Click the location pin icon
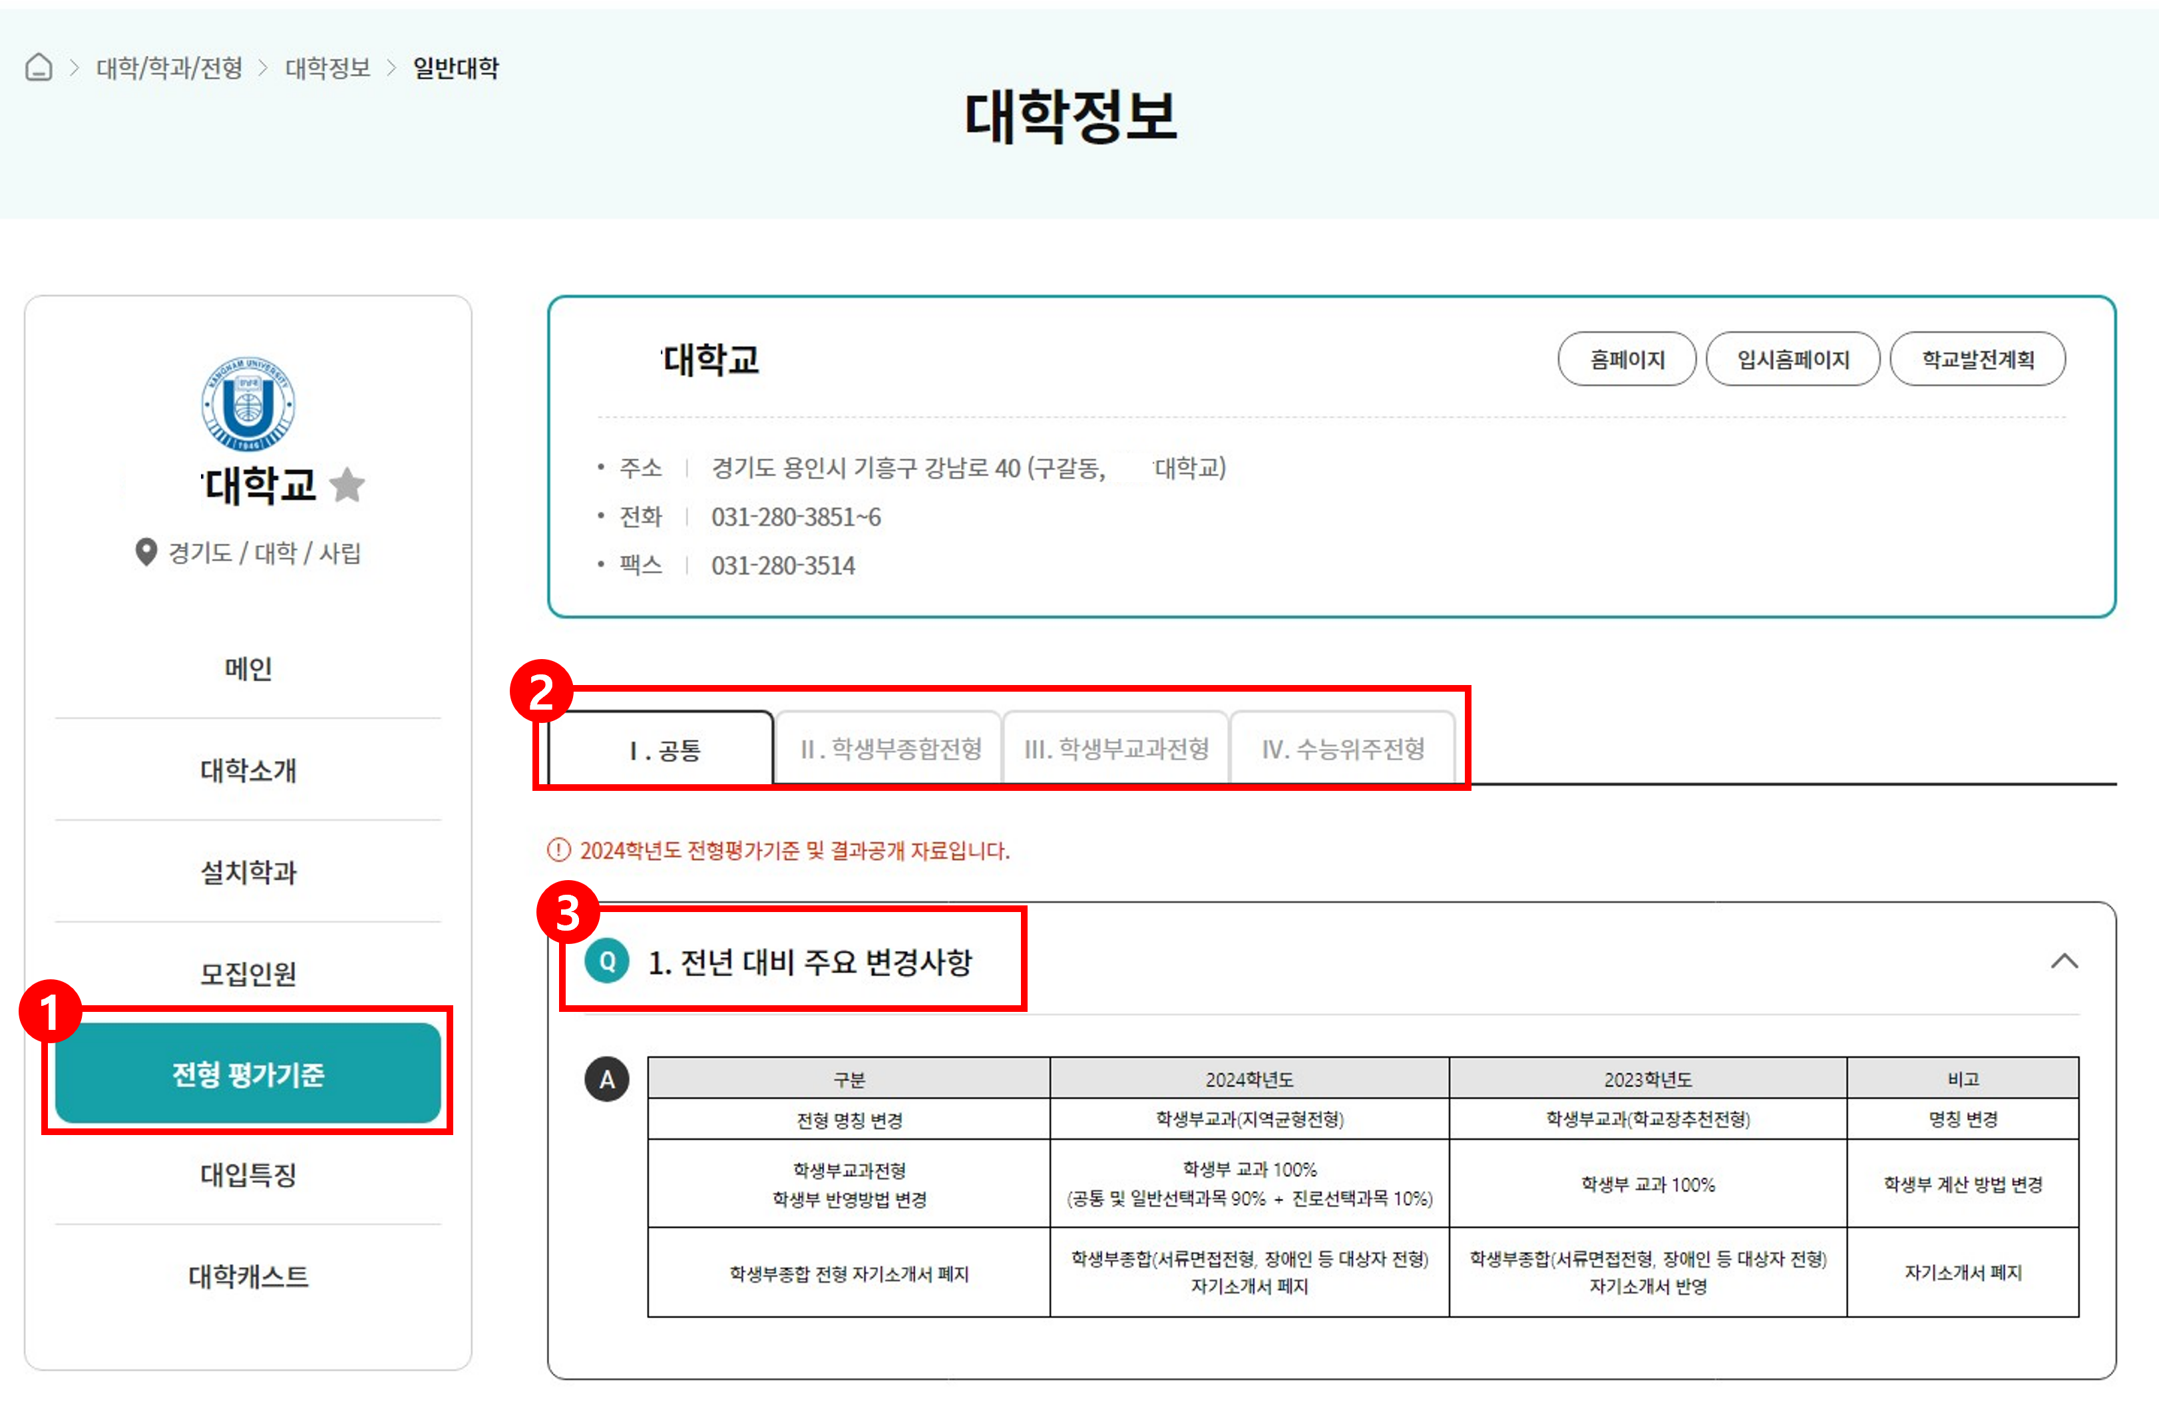 coord(145,552)
